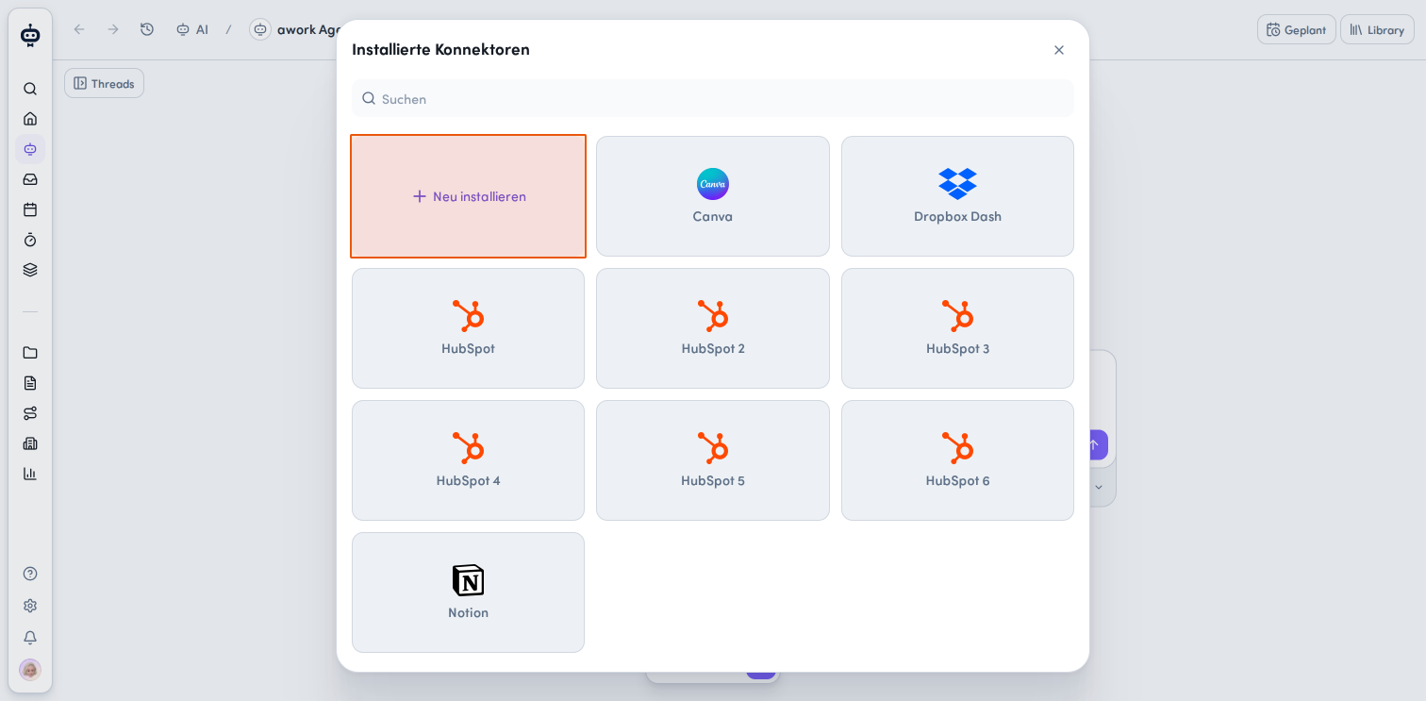The width and height of the screenshot is (1426, 701).
Task: Navigate back with the left arrow
Action: point(79,29)
